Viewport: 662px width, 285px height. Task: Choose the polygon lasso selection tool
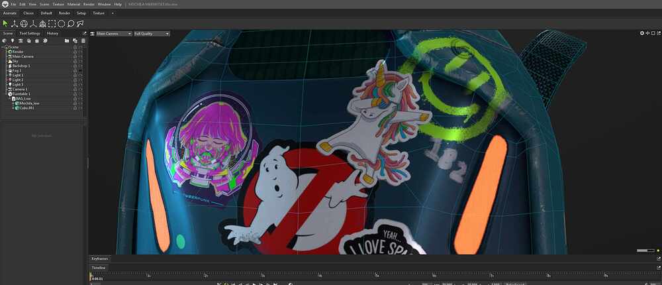pyautogui.click(x=80, y=24)
